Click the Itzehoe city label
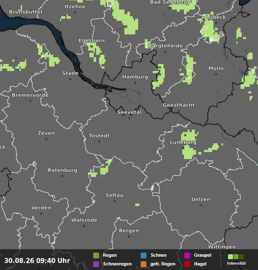The height and width of the screenshot is (270, 258). (x=75, y=7)
